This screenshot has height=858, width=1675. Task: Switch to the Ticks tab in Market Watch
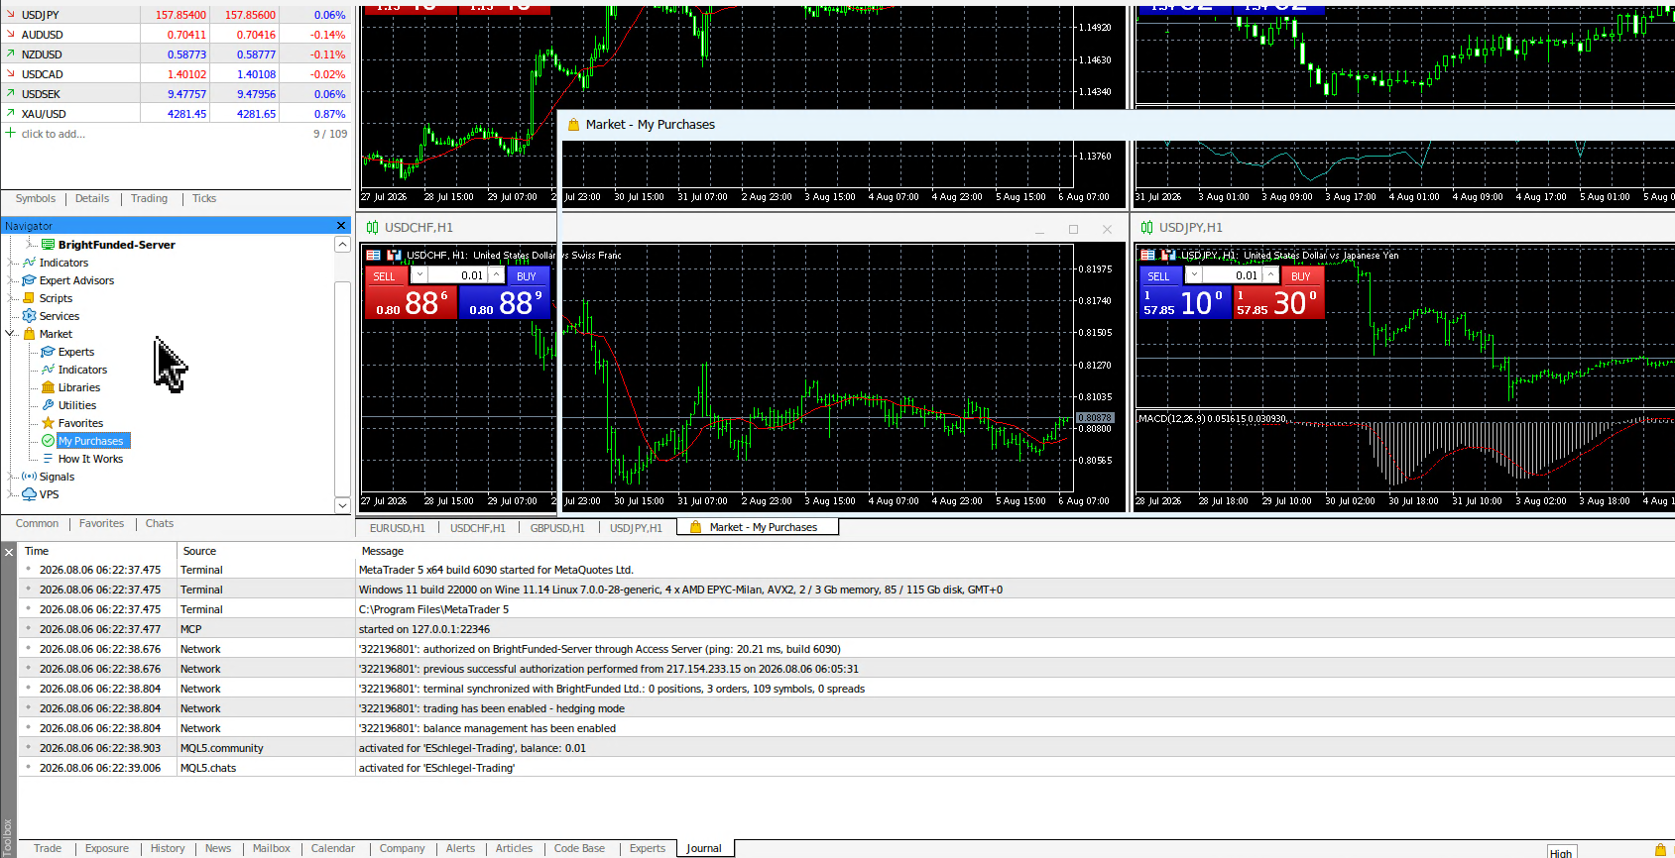204,198
